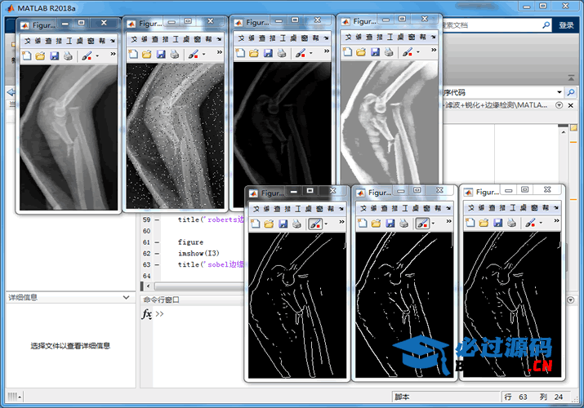Click the 登录 sign-in button

566,26
